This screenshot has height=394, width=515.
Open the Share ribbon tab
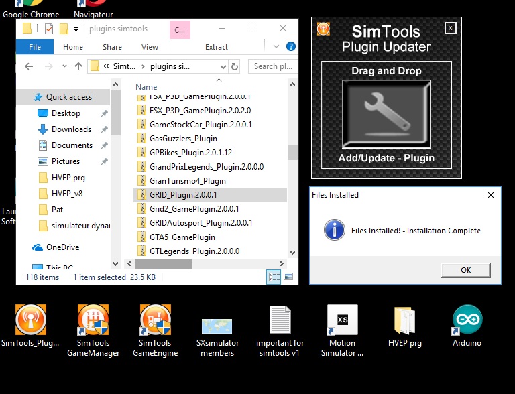click(x=112, y=47)
